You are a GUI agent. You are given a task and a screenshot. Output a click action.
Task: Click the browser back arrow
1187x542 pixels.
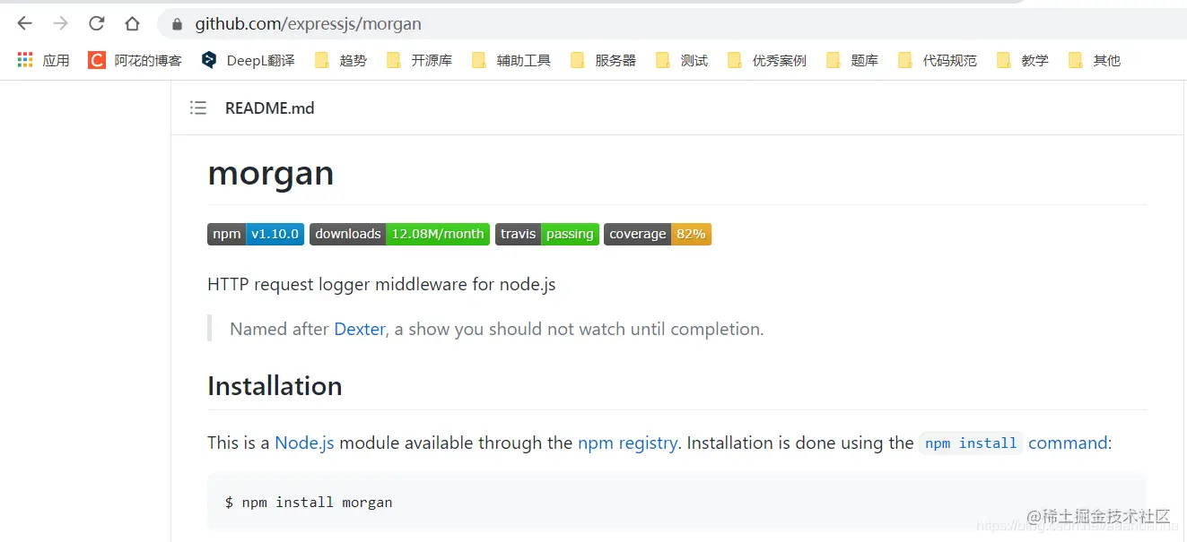(24, 23)
